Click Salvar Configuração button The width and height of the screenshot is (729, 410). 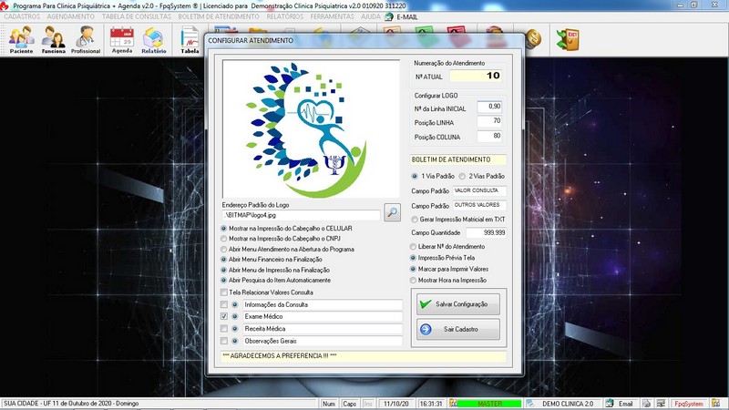(x=458, y=304)
